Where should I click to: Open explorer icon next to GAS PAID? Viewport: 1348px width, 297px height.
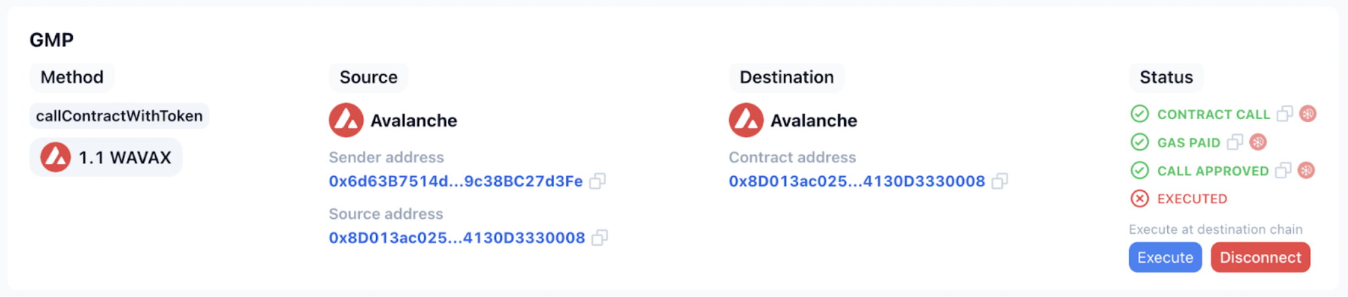coord(1258,142)
